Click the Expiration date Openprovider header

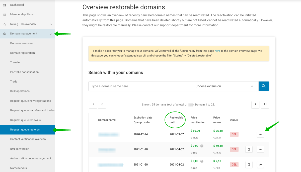point(143,120)
